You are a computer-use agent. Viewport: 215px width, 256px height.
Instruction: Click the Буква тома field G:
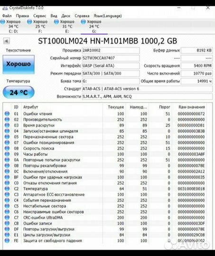pos(111,81)
